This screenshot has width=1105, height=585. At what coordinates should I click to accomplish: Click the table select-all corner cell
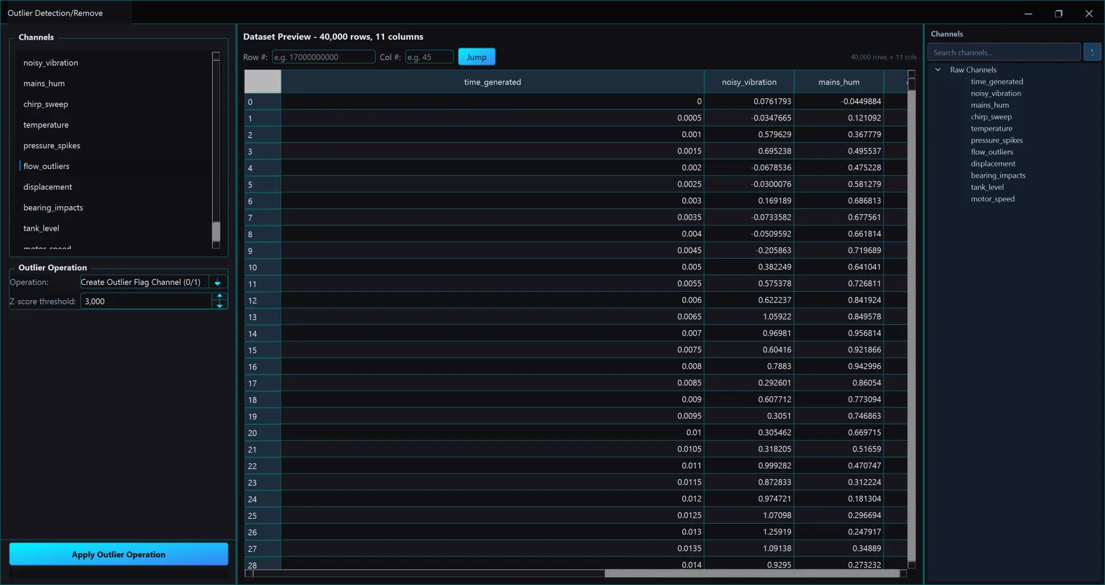pos(262,82)
